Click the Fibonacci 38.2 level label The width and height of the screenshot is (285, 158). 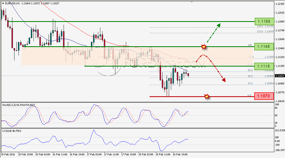click(x=250, y=76)
